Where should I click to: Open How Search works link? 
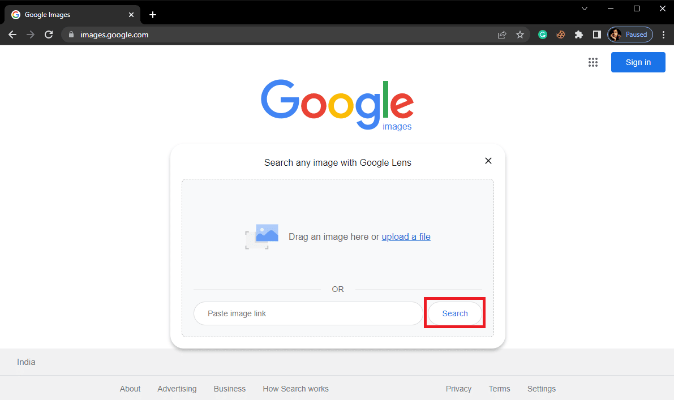click(296, 389)
